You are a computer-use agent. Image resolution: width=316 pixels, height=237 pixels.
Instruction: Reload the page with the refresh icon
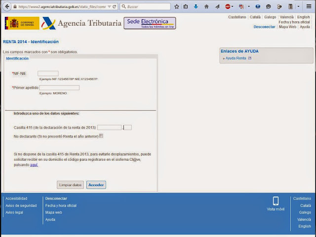(x=114, y=6)
